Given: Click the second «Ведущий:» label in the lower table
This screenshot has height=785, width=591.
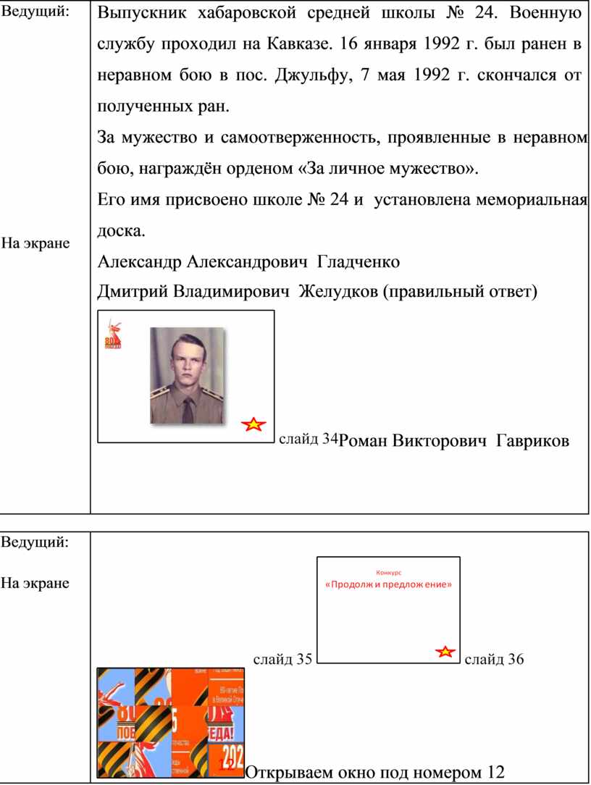Looking at the screenshot, I should tap(35, 542).
